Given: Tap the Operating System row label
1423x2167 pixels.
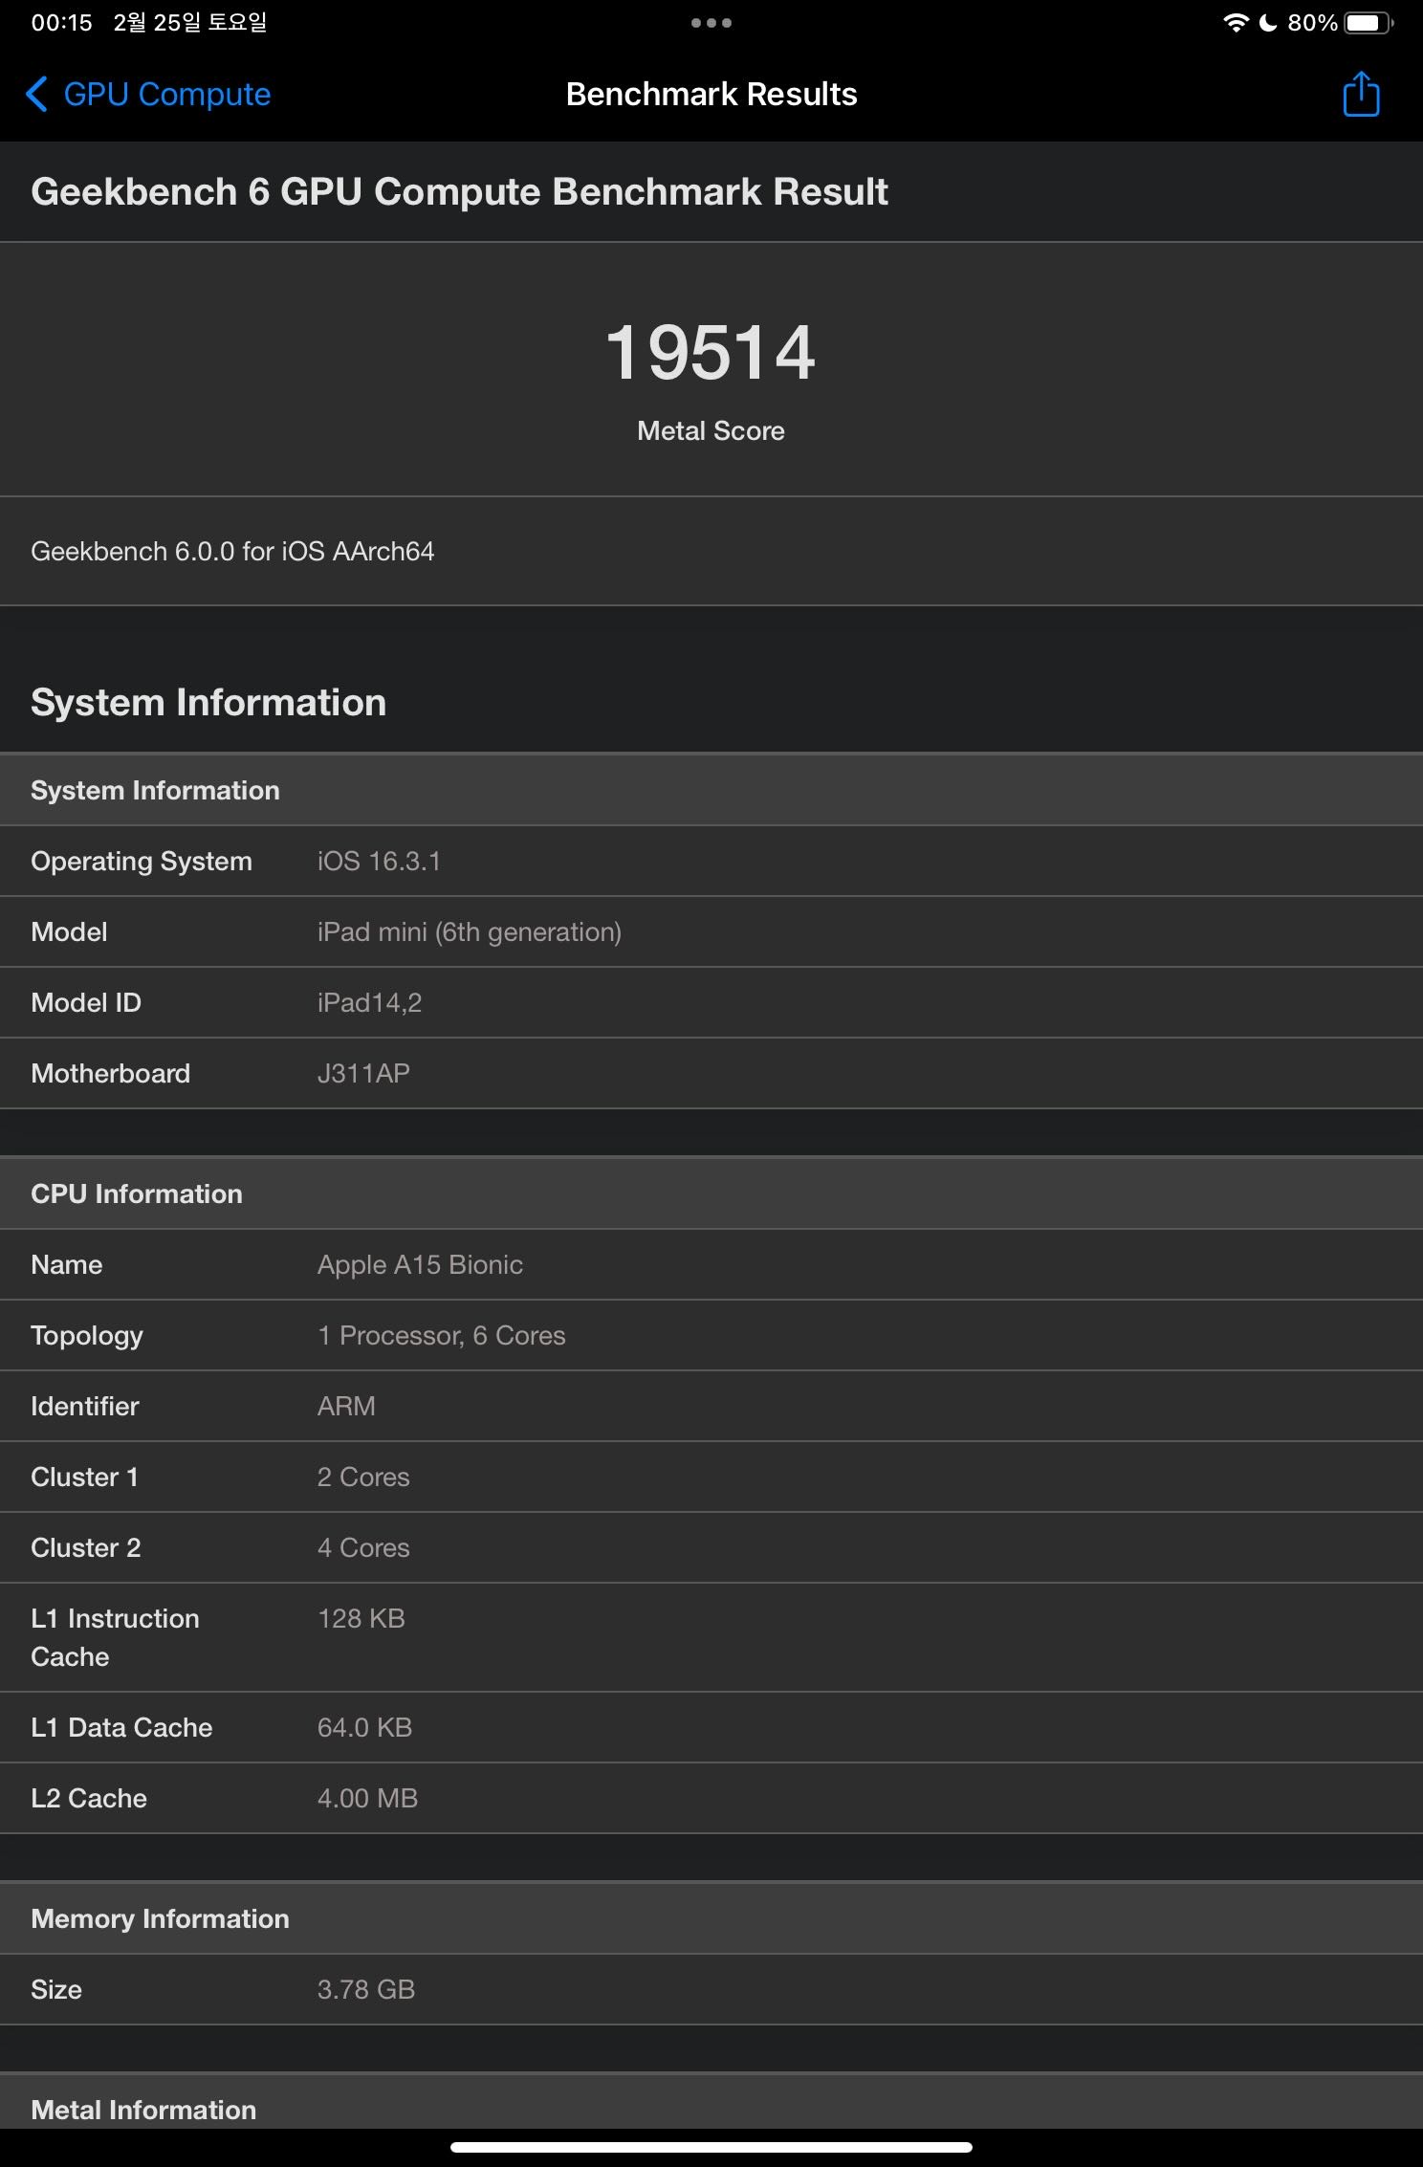Looking at the screenshot, I should (142, 862).
